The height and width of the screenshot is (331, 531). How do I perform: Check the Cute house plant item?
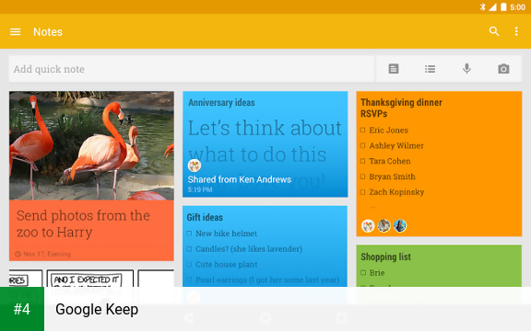pos(189,265)
